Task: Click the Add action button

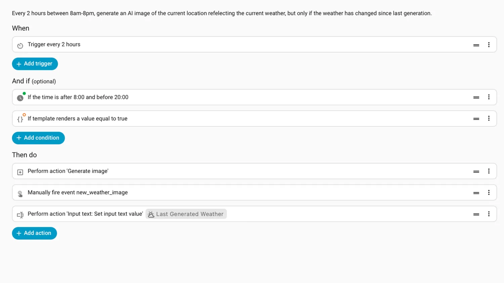Action: point(34,233)
